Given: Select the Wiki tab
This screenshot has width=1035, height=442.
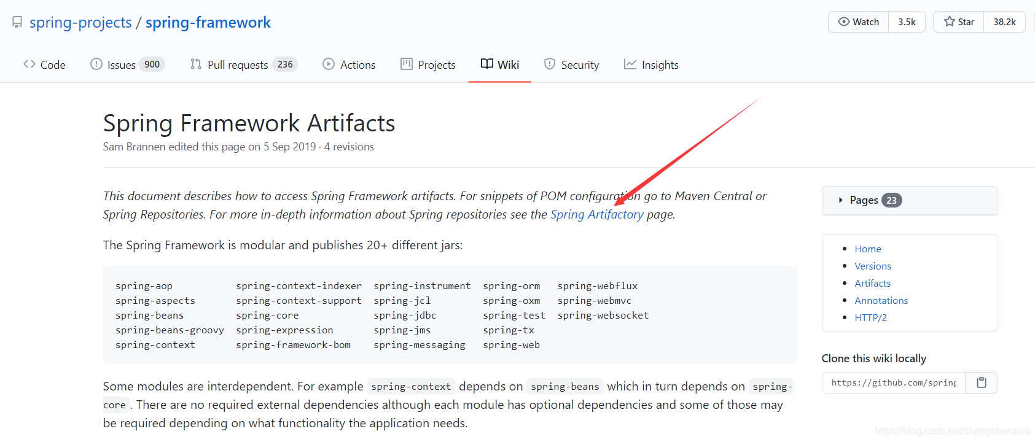Looking at the screenshot, I should [500, 64].
